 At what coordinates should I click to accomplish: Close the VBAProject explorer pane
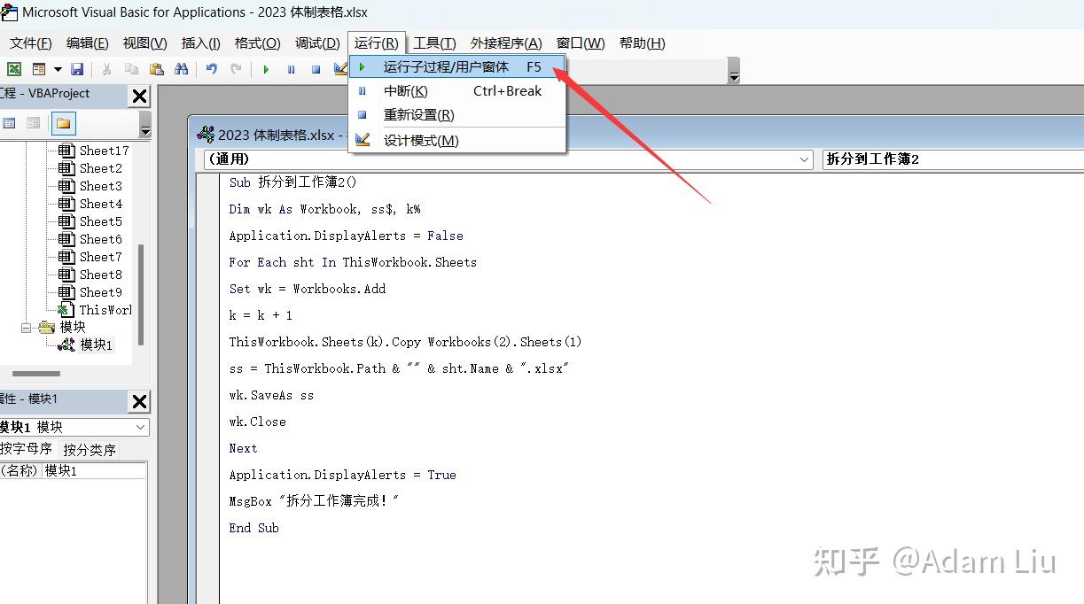point(139,97)
